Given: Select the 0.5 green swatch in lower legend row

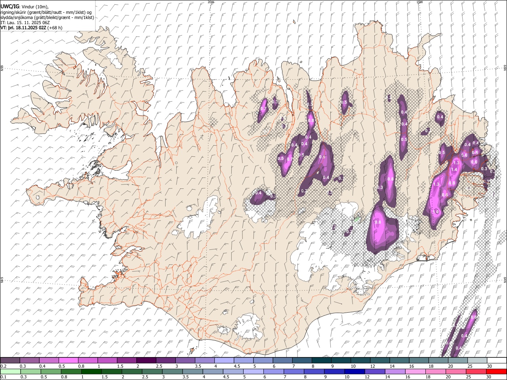Looking at the screenshot, I should [51, 371].
